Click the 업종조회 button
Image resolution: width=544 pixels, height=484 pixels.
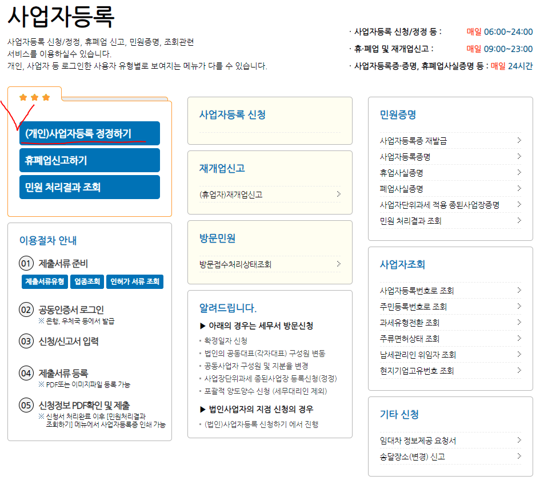[x=86, y=281]
